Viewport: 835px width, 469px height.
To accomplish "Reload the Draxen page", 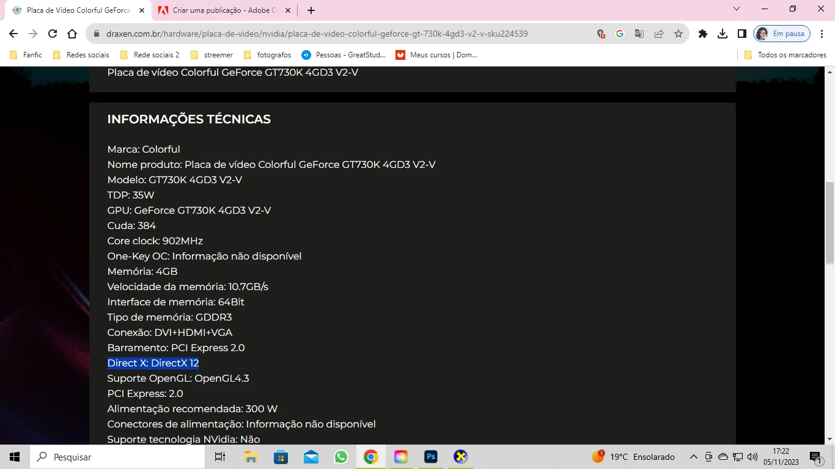I will [x=53, y=34].
